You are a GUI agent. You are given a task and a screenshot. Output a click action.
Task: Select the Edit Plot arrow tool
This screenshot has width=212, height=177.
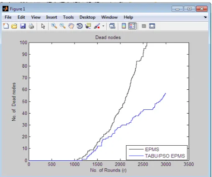(43, 26)
